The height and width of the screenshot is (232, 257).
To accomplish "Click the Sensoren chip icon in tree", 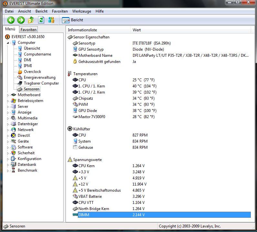I will [20, 89].
